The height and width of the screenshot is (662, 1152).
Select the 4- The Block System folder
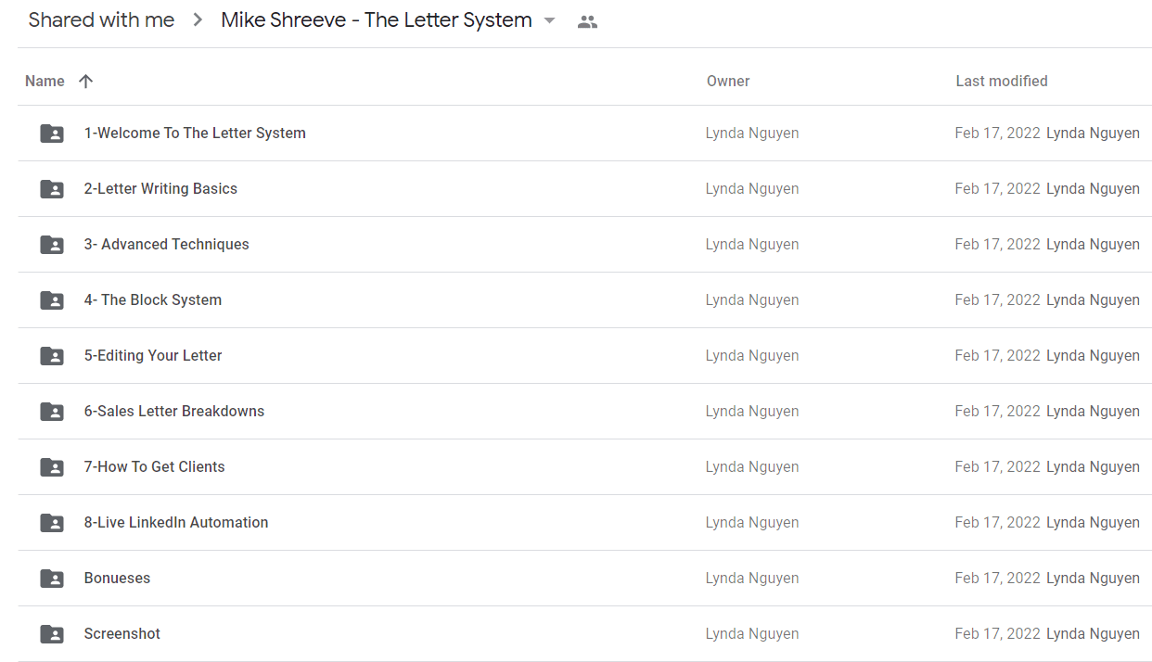click(585, 300)
